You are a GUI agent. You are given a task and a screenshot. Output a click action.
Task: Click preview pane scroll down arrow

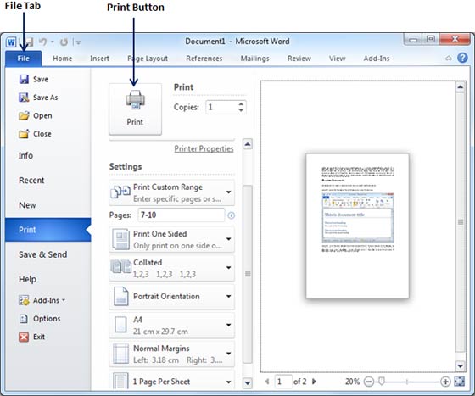(x=460, y=366)
